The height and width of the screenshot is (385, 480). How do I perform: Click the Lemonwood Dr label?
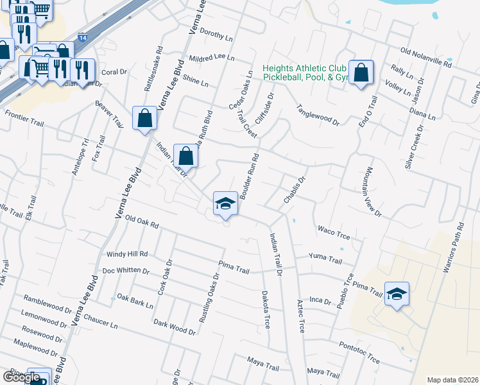pos(44,319)
